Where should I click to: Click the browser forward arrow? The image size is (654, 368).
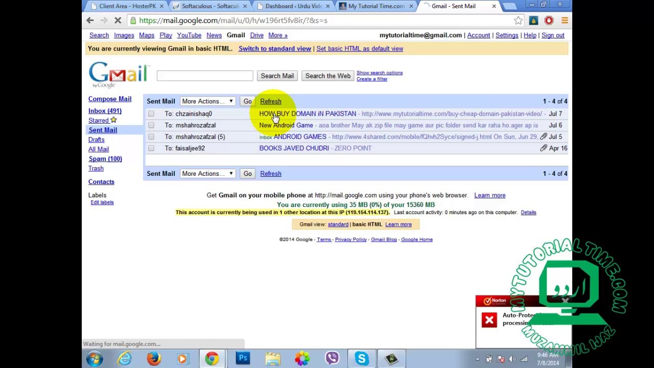104,20
